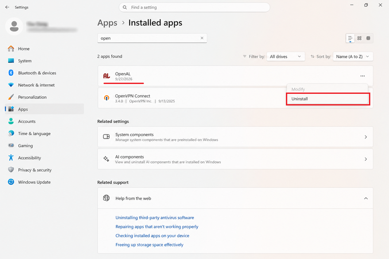The height and width of the screenshot is (259, 389).
Task: Switch to table view layout
Action: pos(369,38)
